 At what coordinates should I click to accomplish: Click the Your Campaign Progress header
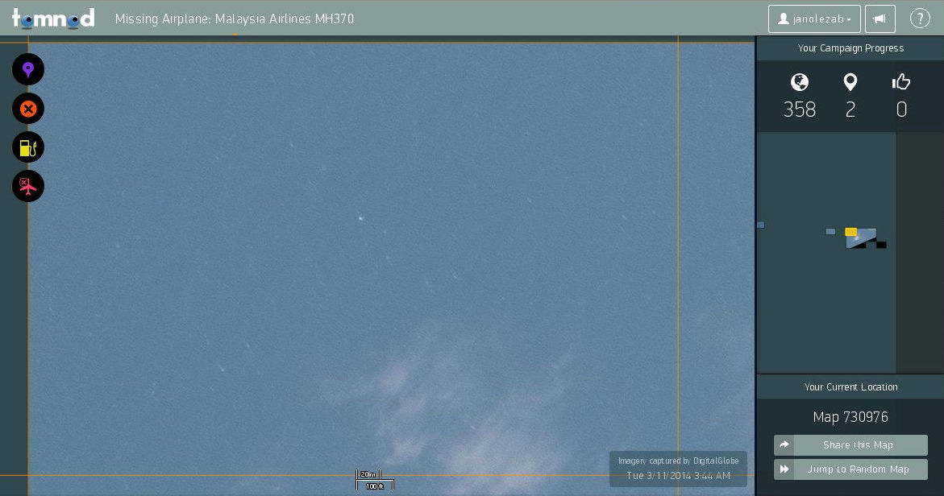[850, 48]
